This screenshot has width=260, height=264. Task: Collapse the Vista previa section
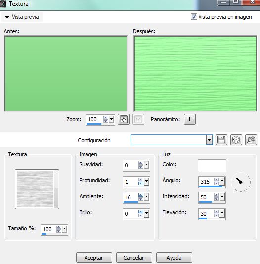coord(7,17)
